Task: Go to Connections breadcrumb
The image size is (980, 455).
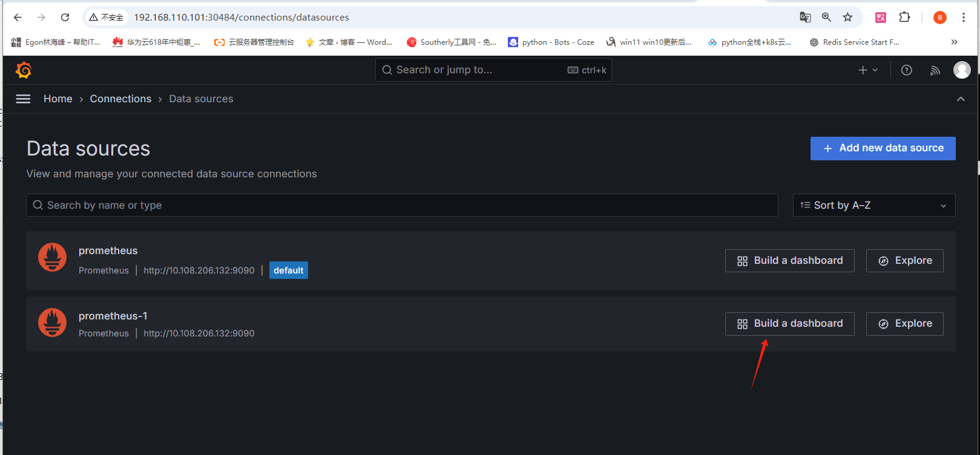Action: pyautogui.click(x=120, y=99)
